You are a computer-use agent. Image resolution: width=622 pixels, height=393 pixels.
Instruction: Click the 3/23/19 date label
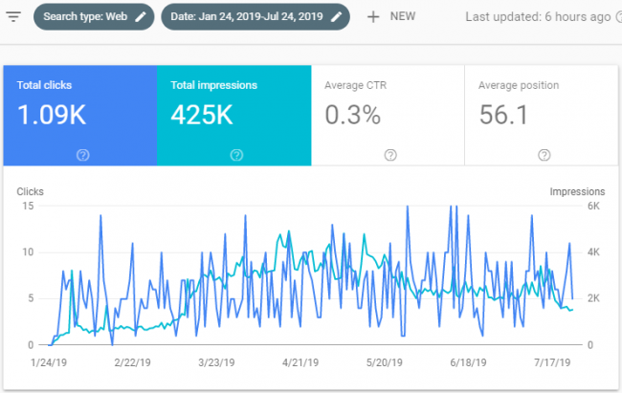216,362
